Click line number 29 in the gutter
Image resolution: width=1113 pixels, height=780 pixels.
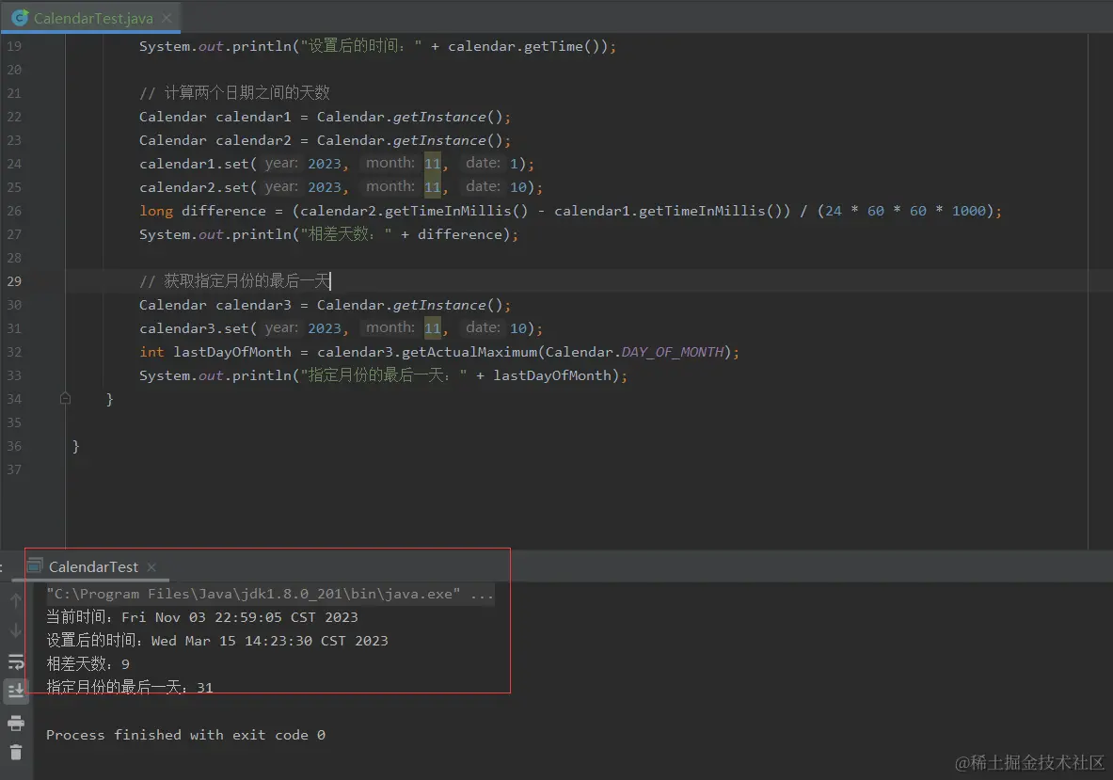tap(14, 281)
